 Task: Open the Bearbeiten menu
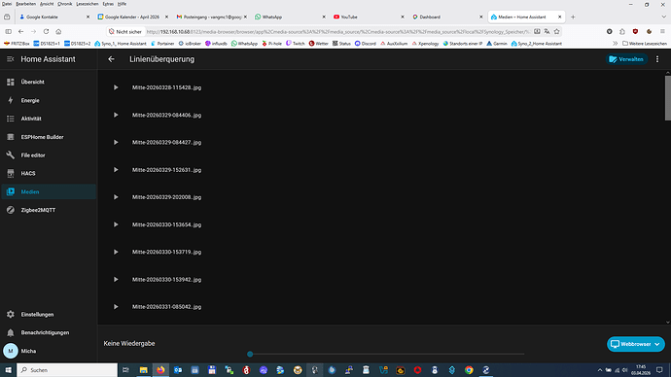(x=25, y=4)
